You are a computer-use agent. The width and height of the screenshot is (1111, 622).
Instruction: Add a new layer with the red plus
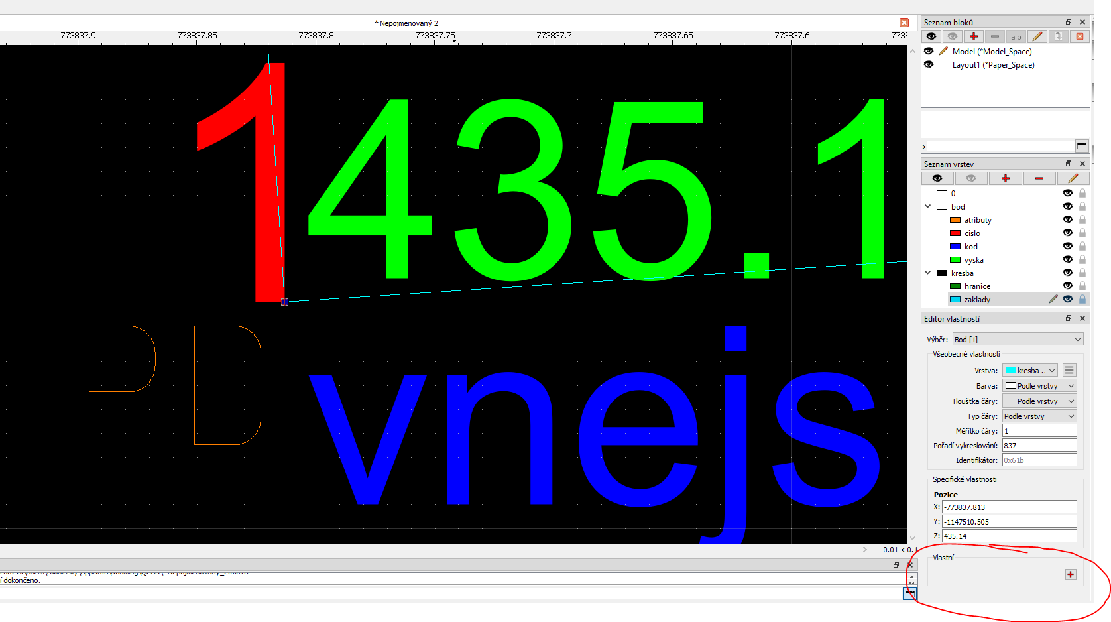pyautogui.click(x=1006, y=178)
